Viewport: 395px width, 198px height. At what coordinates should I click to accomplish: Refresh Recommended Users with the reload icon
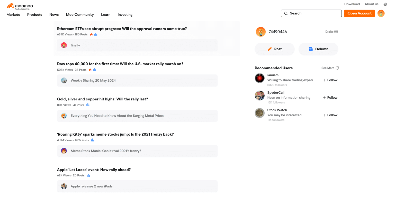pyautogui.click(x=337, y=68)
